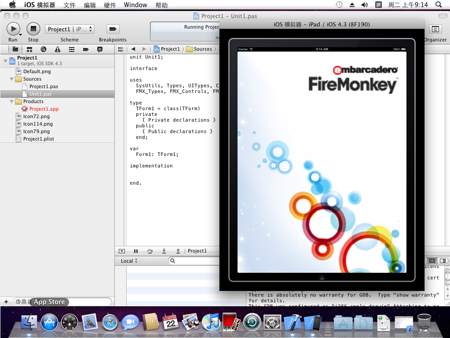Toggle the Breakpoints button
450x338 pixels.
click(113, 29)
